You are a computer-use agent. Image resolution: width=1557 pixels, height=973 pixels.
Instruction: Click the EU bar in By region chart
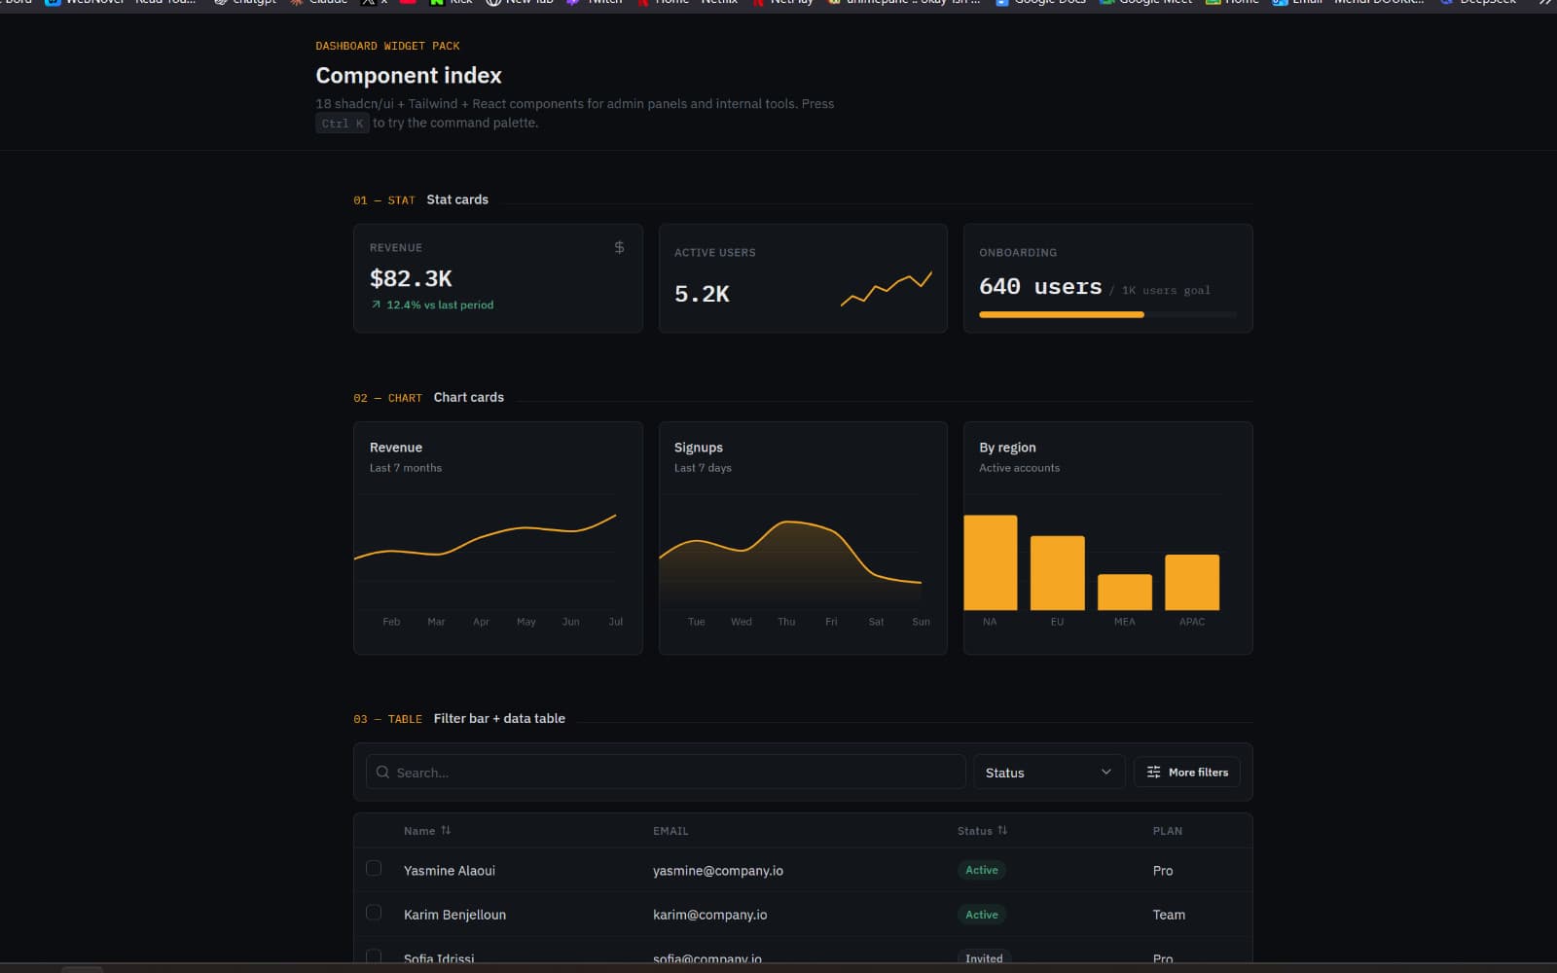[x=1057, y=573]
